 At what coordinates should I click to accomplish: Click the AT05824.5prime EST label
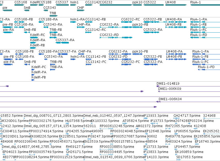135,121
